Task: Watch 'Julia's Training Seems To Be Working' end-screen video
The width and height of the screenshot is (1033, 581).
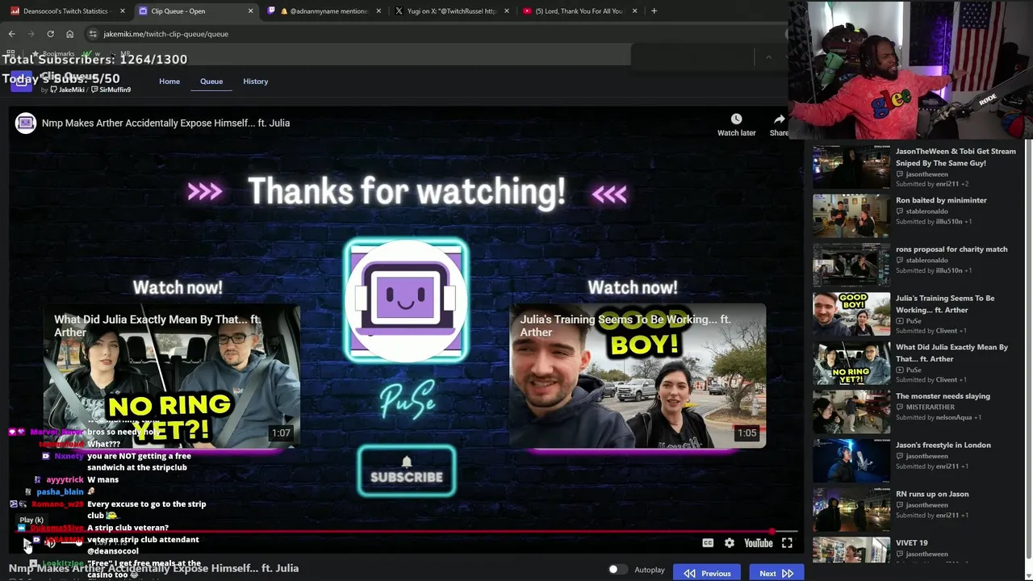Action: click(x=637, y=376)
